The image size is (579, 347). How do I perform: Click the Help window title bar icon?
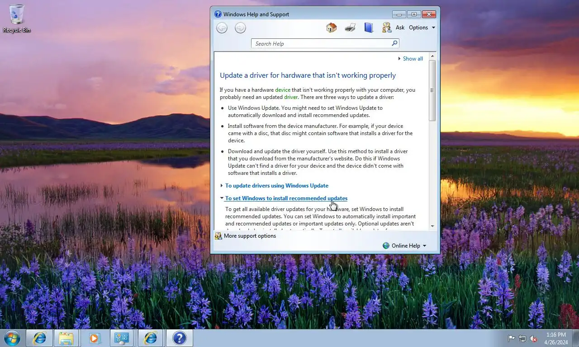218,14
